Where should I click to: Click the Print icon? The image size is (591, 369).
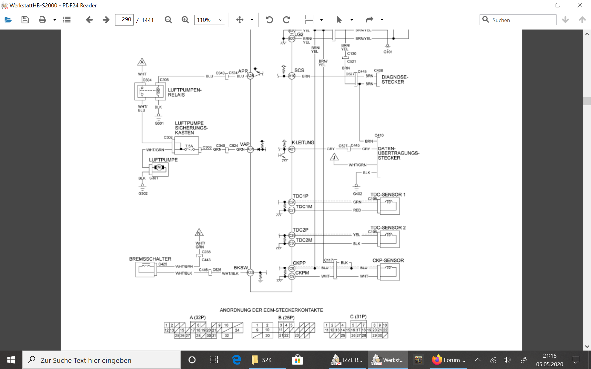click(42, 20)
